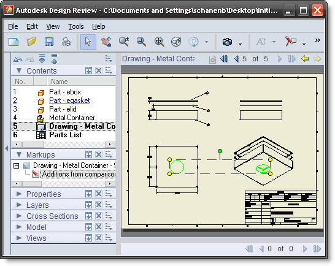Select the Parts List entry in Contents
Screen dimensions: 335x266
pyautogui.click(x=66, y=135)
